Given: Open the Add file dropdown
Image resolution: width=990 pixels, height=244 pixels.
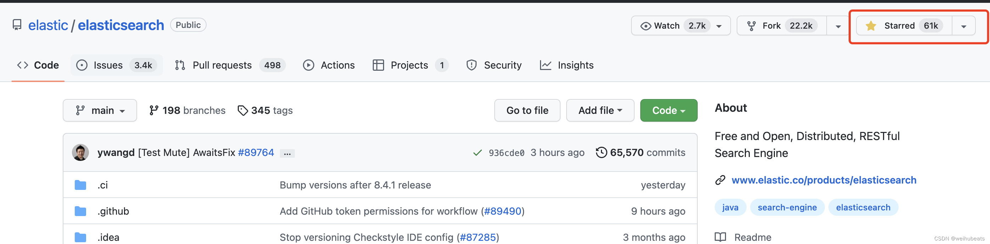Looking at the screenshot, I should [x=600, y=110].
